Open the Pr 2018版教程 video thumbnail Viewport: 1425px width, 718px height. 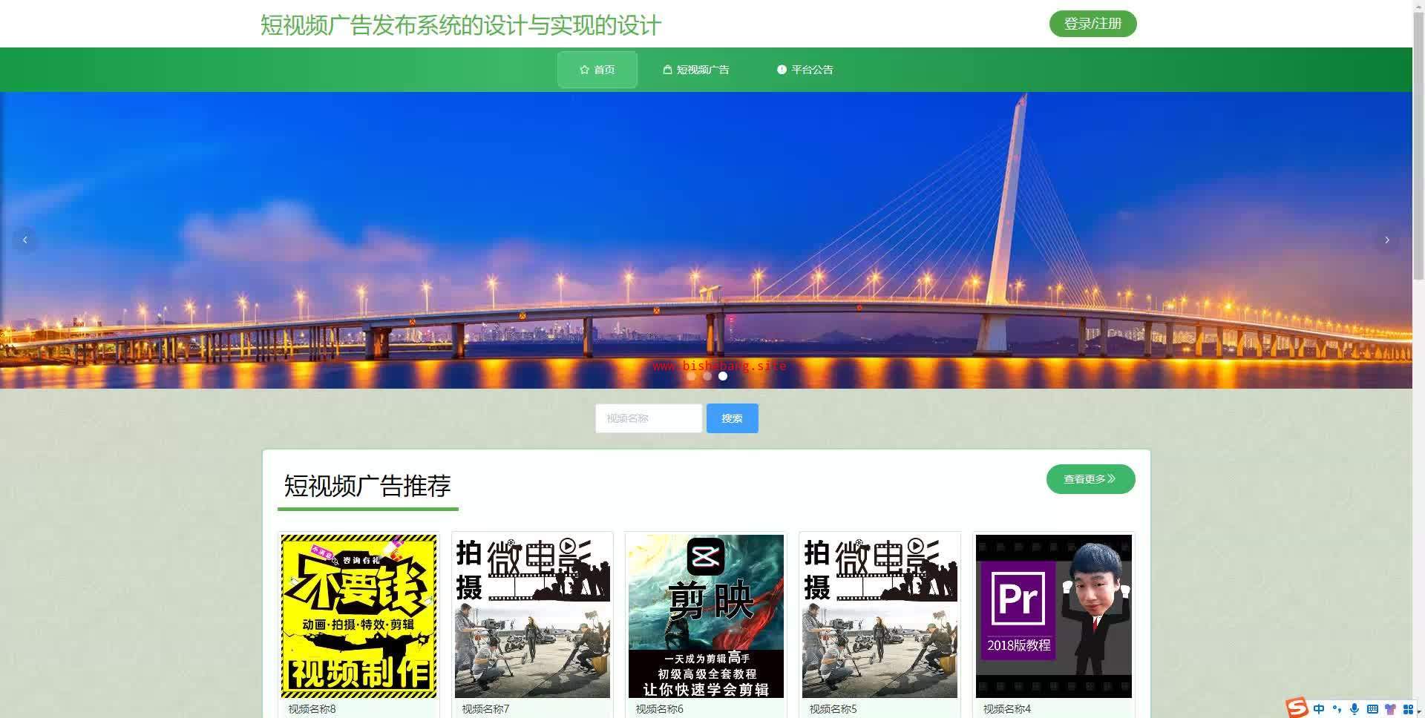point(1053,616)
